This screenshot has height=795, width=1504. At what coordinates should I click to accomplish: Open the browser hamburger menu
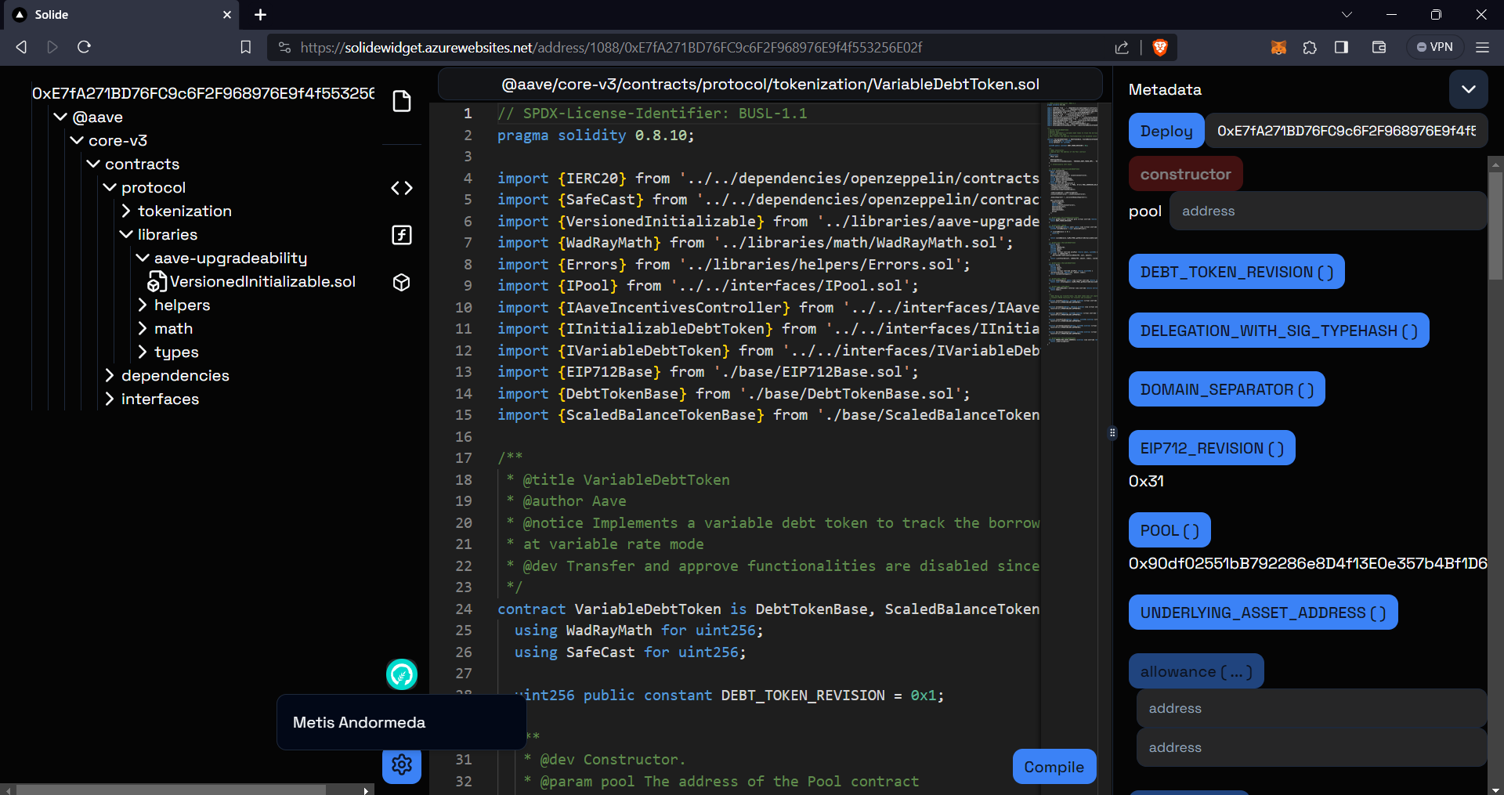(1482, 48)
